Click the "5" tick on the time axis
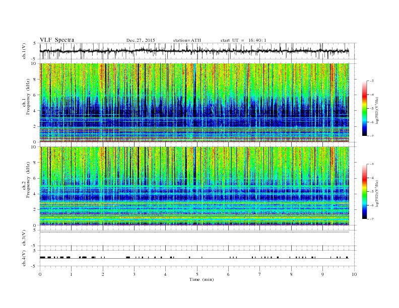 pyautogui.click(x=197, y=274)
